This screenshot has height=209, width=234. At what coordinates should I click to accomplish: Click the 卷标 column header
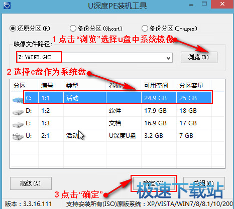tap(115, 86)
